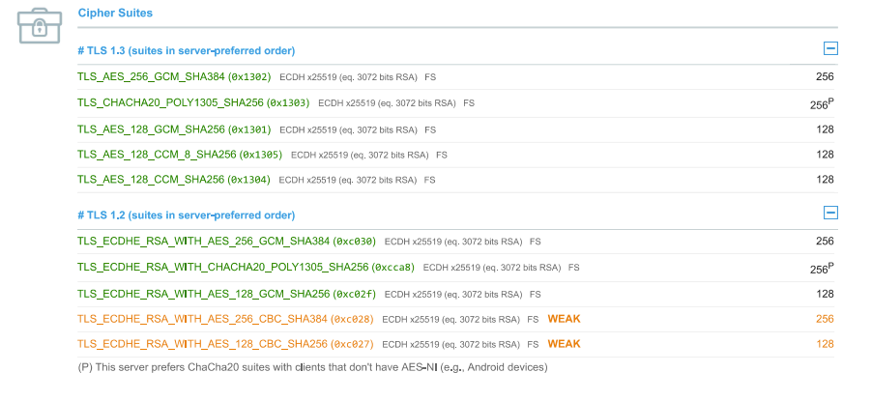Click TLS_ECDHE_RSA_WITH_CHACHA20_POLY1305_SHA256 suite name

click(x=246, y=268)
